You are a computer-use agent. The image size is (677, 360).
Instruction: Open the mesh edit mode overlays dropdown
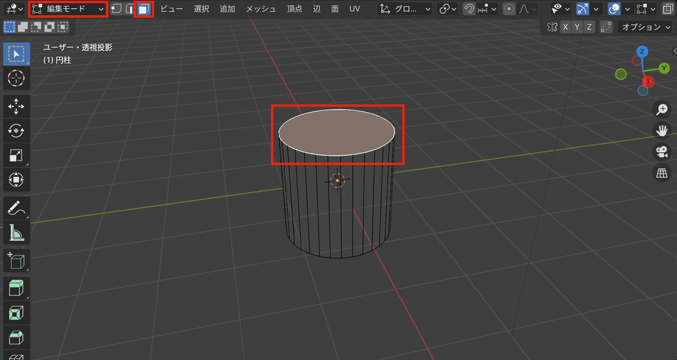645,9
